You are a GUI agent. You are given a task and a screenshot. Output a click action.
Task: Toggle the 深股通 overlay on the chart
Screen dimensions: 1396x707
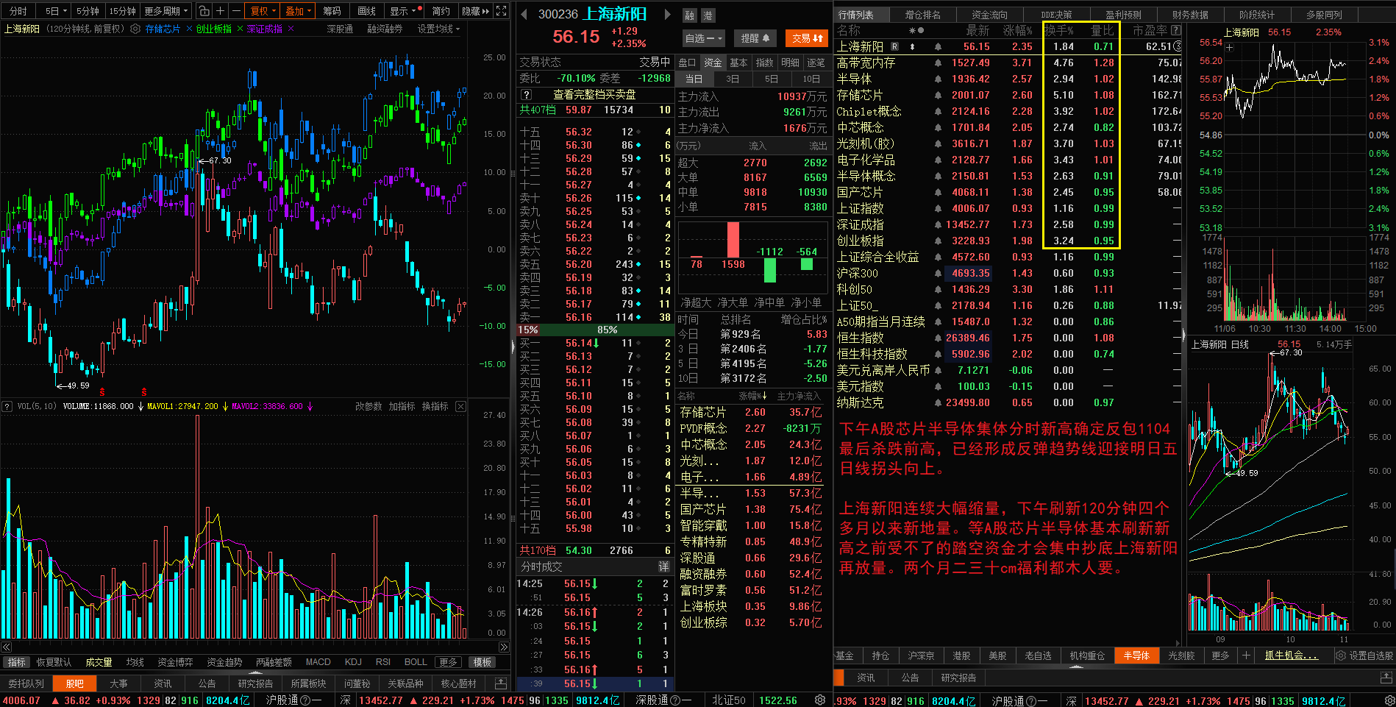(x=340, y=29)
